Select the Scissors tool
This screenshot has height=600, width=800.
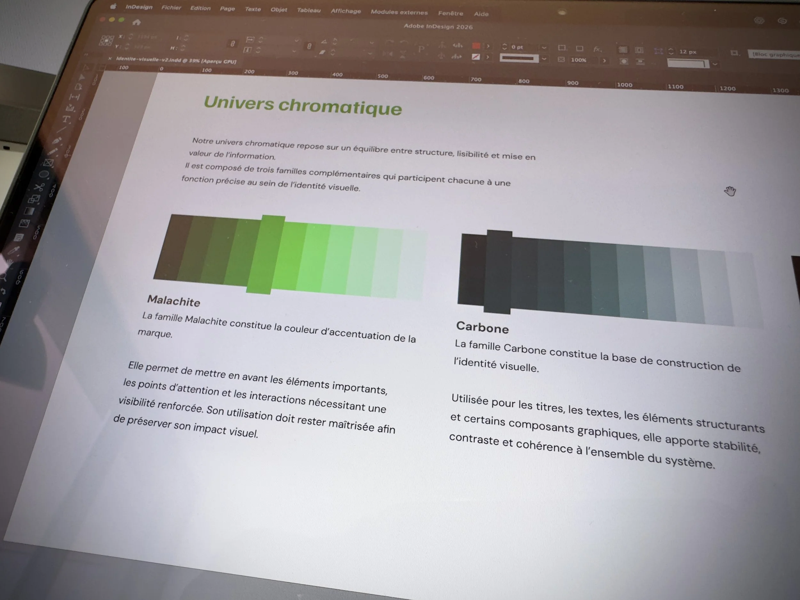click(39, 187)
